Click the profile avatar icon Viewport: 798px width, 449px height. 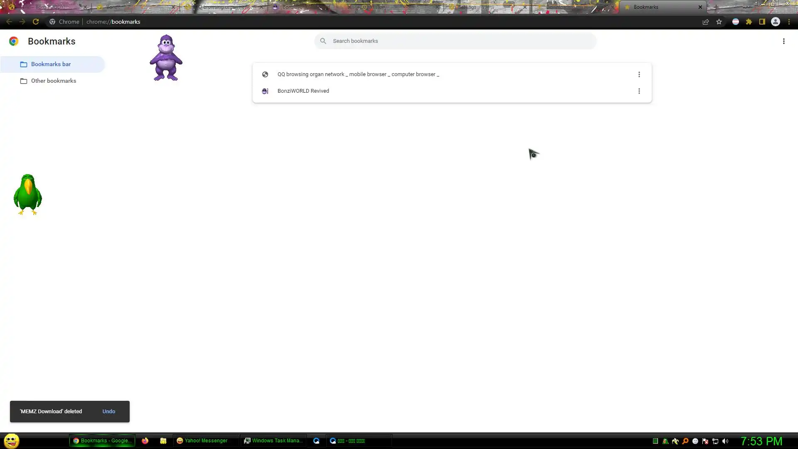tap(776, 22)
